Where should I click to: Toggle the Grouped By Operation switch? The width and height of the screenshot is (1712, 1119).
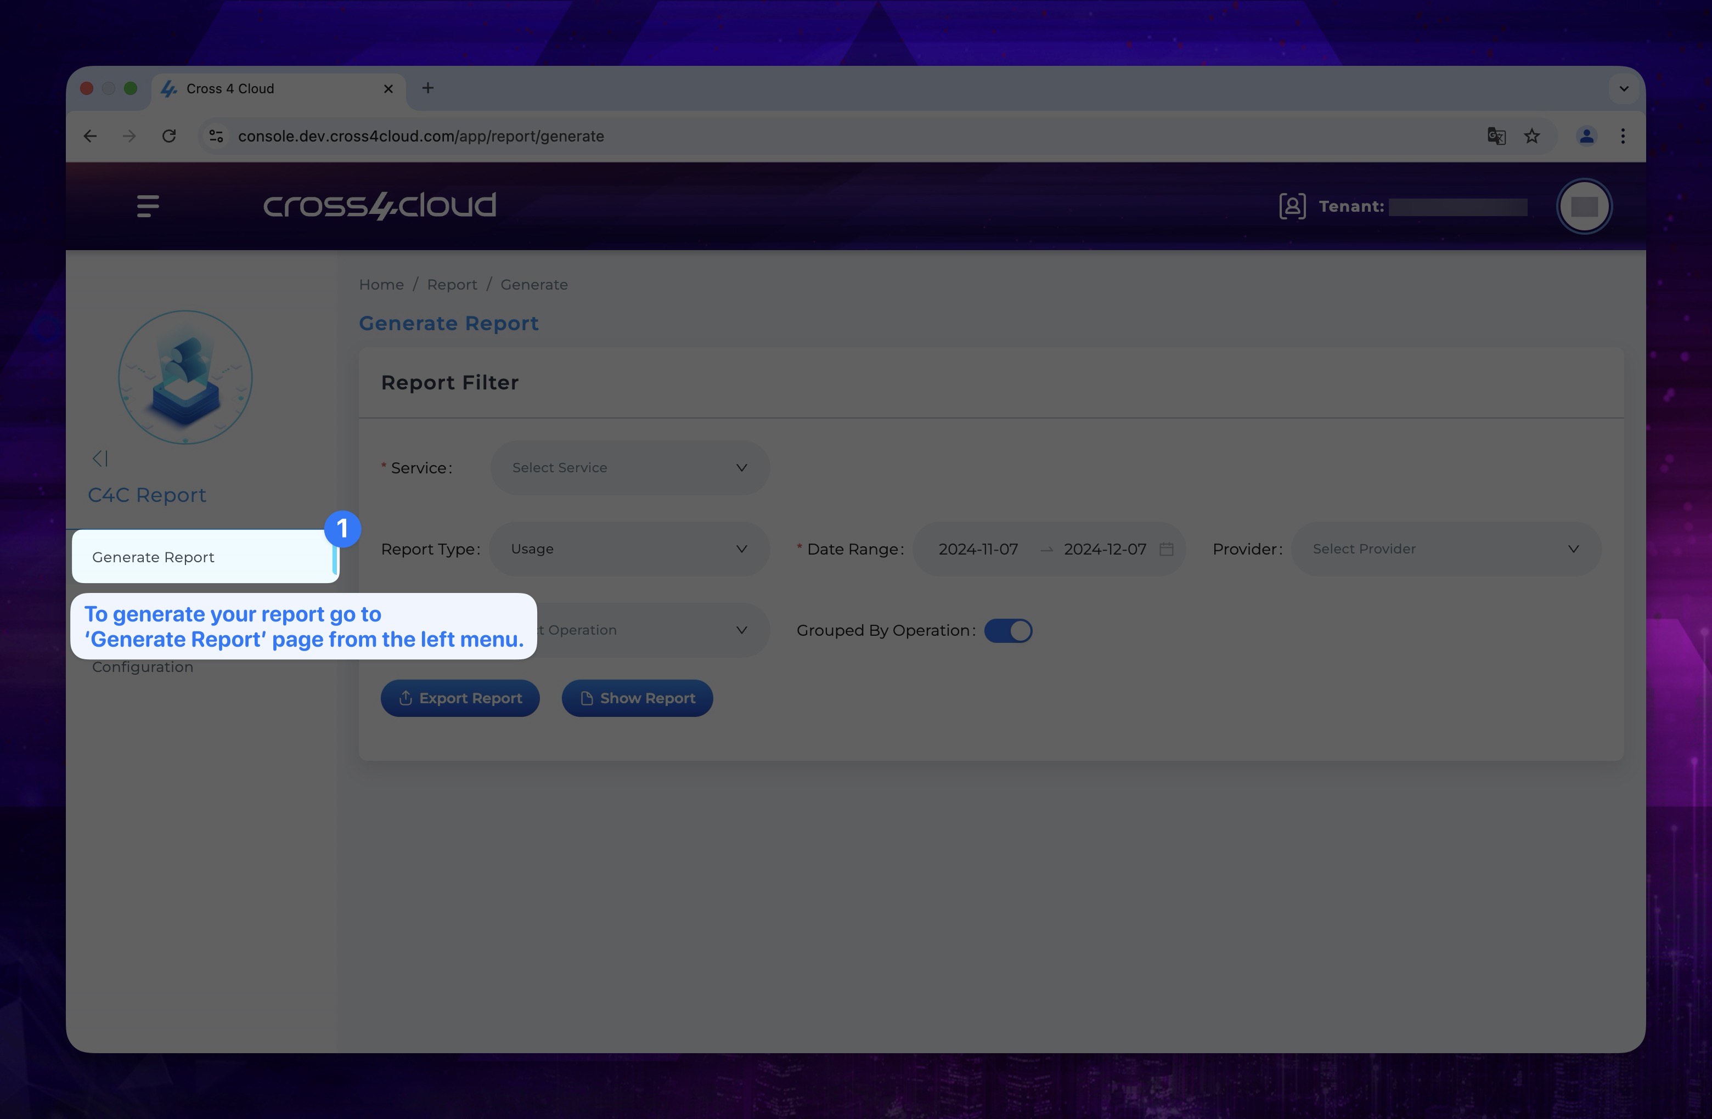coord(1008,631)
